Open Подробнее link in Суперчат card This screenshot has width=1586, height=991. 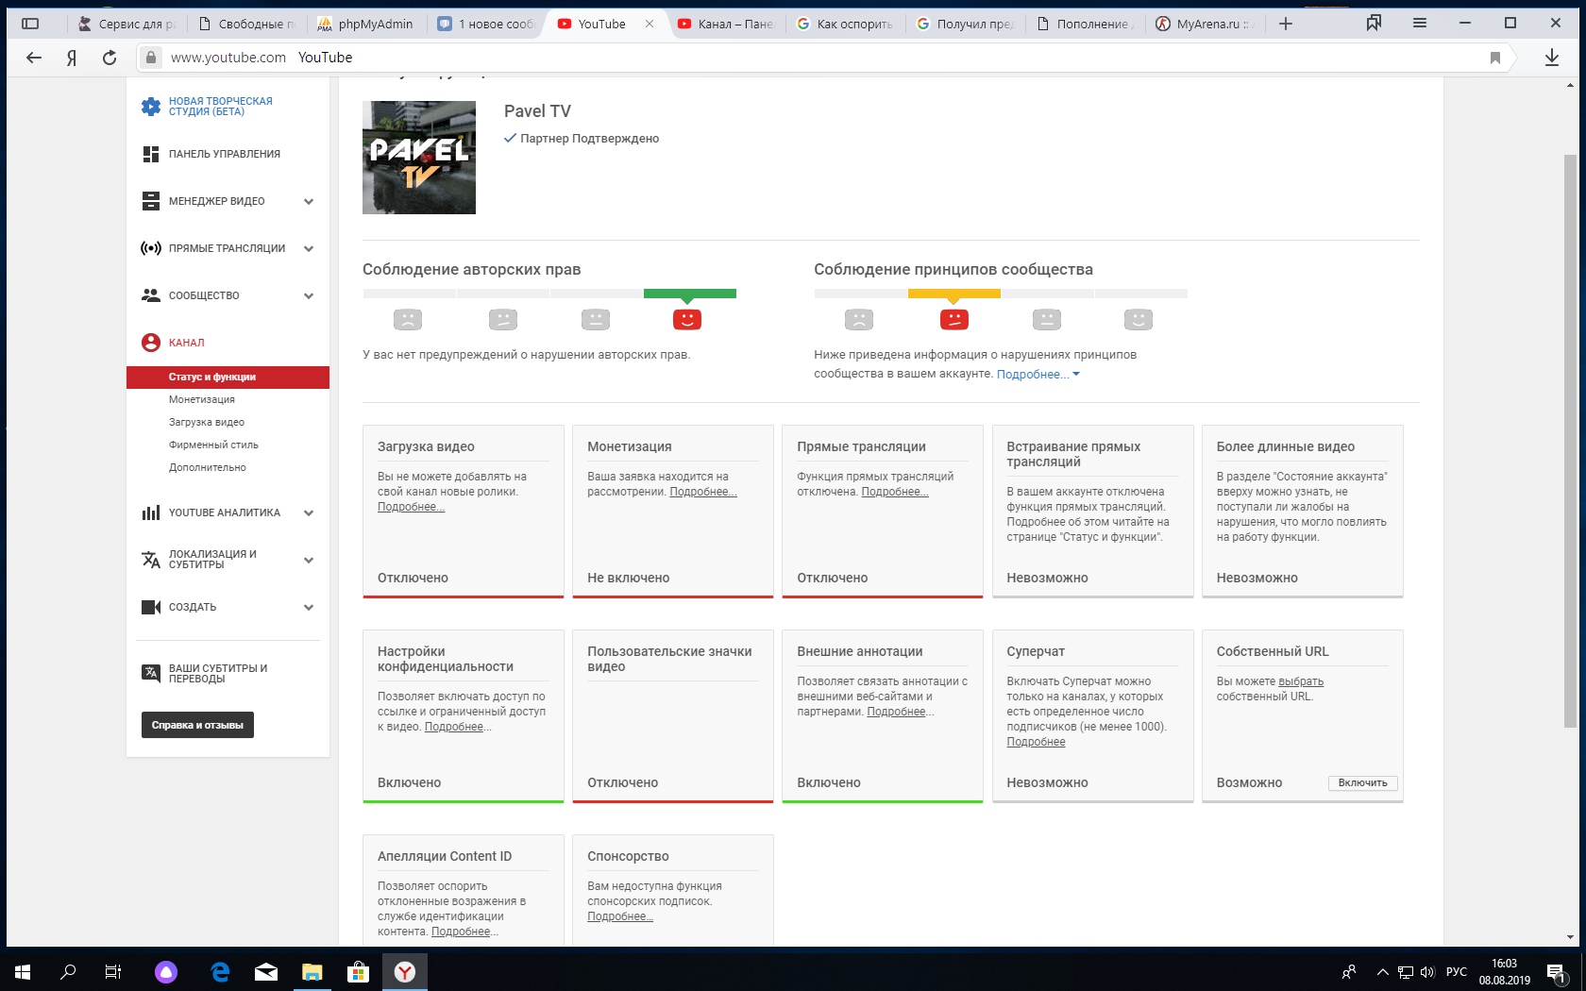1036,742
